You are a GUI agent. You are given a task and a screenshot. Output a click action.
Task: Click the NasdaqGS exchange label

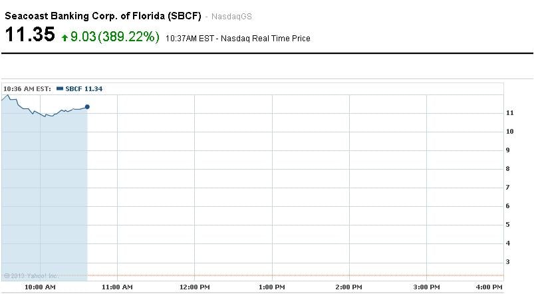232,17
